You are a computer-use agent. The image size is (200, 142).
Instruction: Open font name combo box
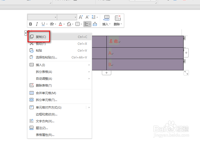click(42, 17)
